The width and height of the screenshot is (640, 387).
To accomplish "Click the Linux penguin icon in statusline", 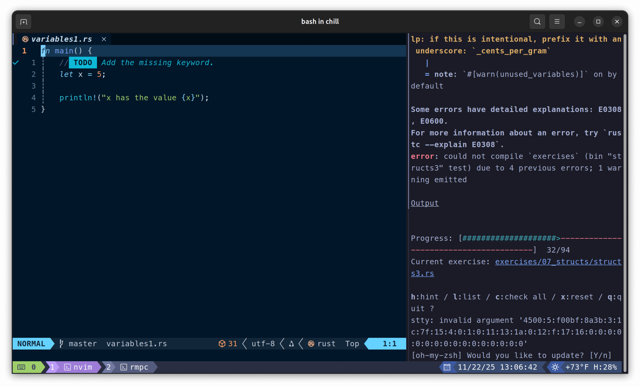I will (291, 343).
